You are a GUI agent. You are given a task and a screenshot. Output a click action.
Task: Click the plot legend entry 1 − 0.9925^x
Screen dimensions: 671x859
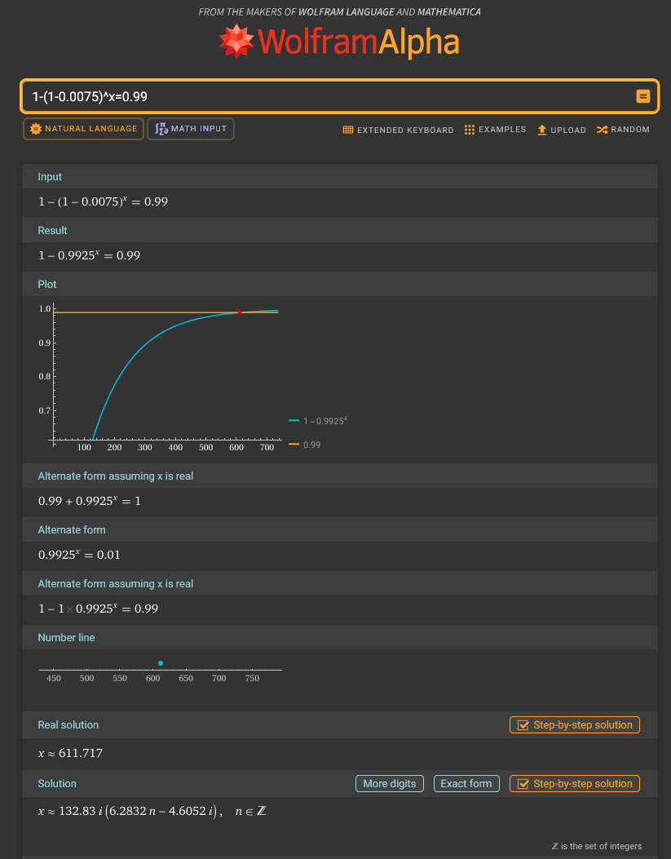click(319, 421)
